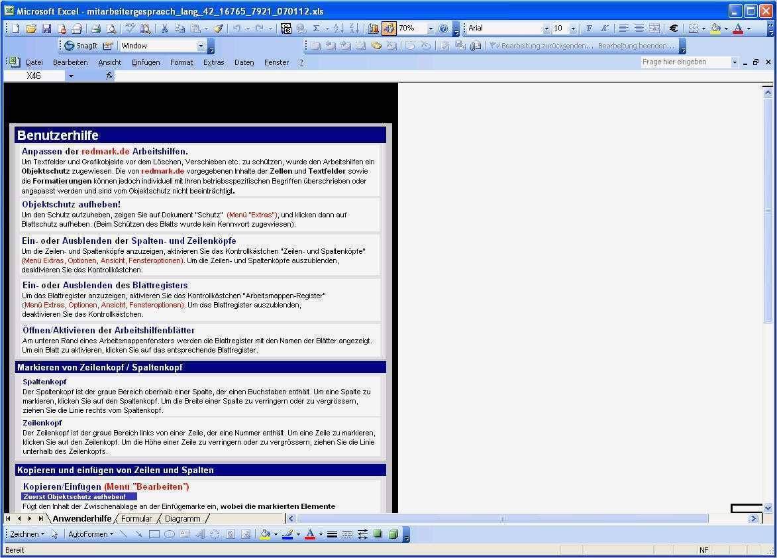
Task: Toggle merge and center cells
Action: 654,28
